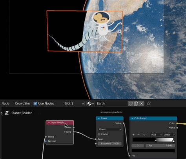The image size is (186, 159).
Task: Select the Layer Weight node header
Action: (60, 122)
